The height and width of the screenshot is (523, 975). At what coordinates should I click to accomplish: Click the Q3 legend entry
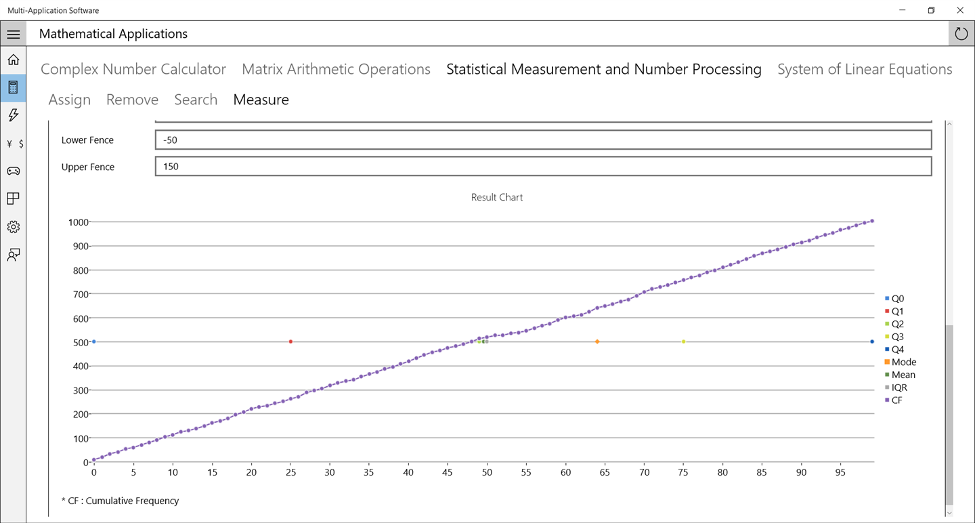894,337
